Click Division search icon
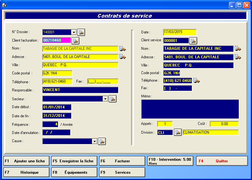The height and width of the screenshot is (180, 252). click(x=178, y=132)
